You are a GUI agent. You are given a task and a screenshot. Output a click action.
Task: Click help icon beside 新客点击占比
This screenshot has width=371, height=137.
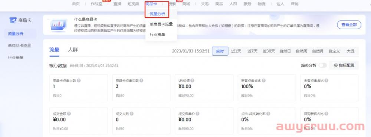(263, 81)
